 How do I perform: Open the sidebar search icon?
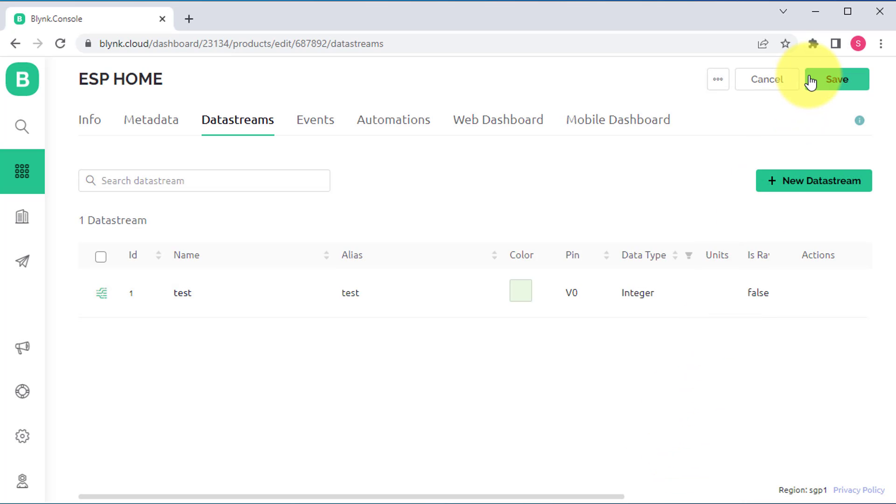[22, 126]
